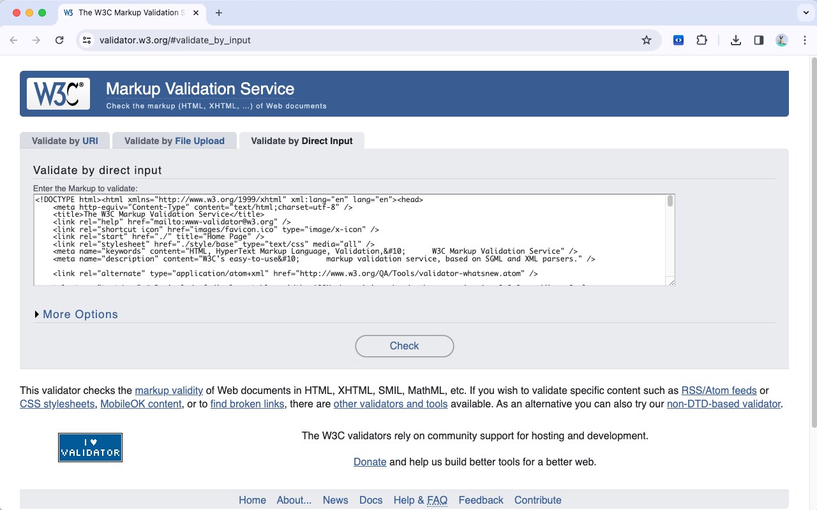The height and width of the screenshot is (510, 817).
Task: Open the blue code extension icon
Action: [678, 40]
